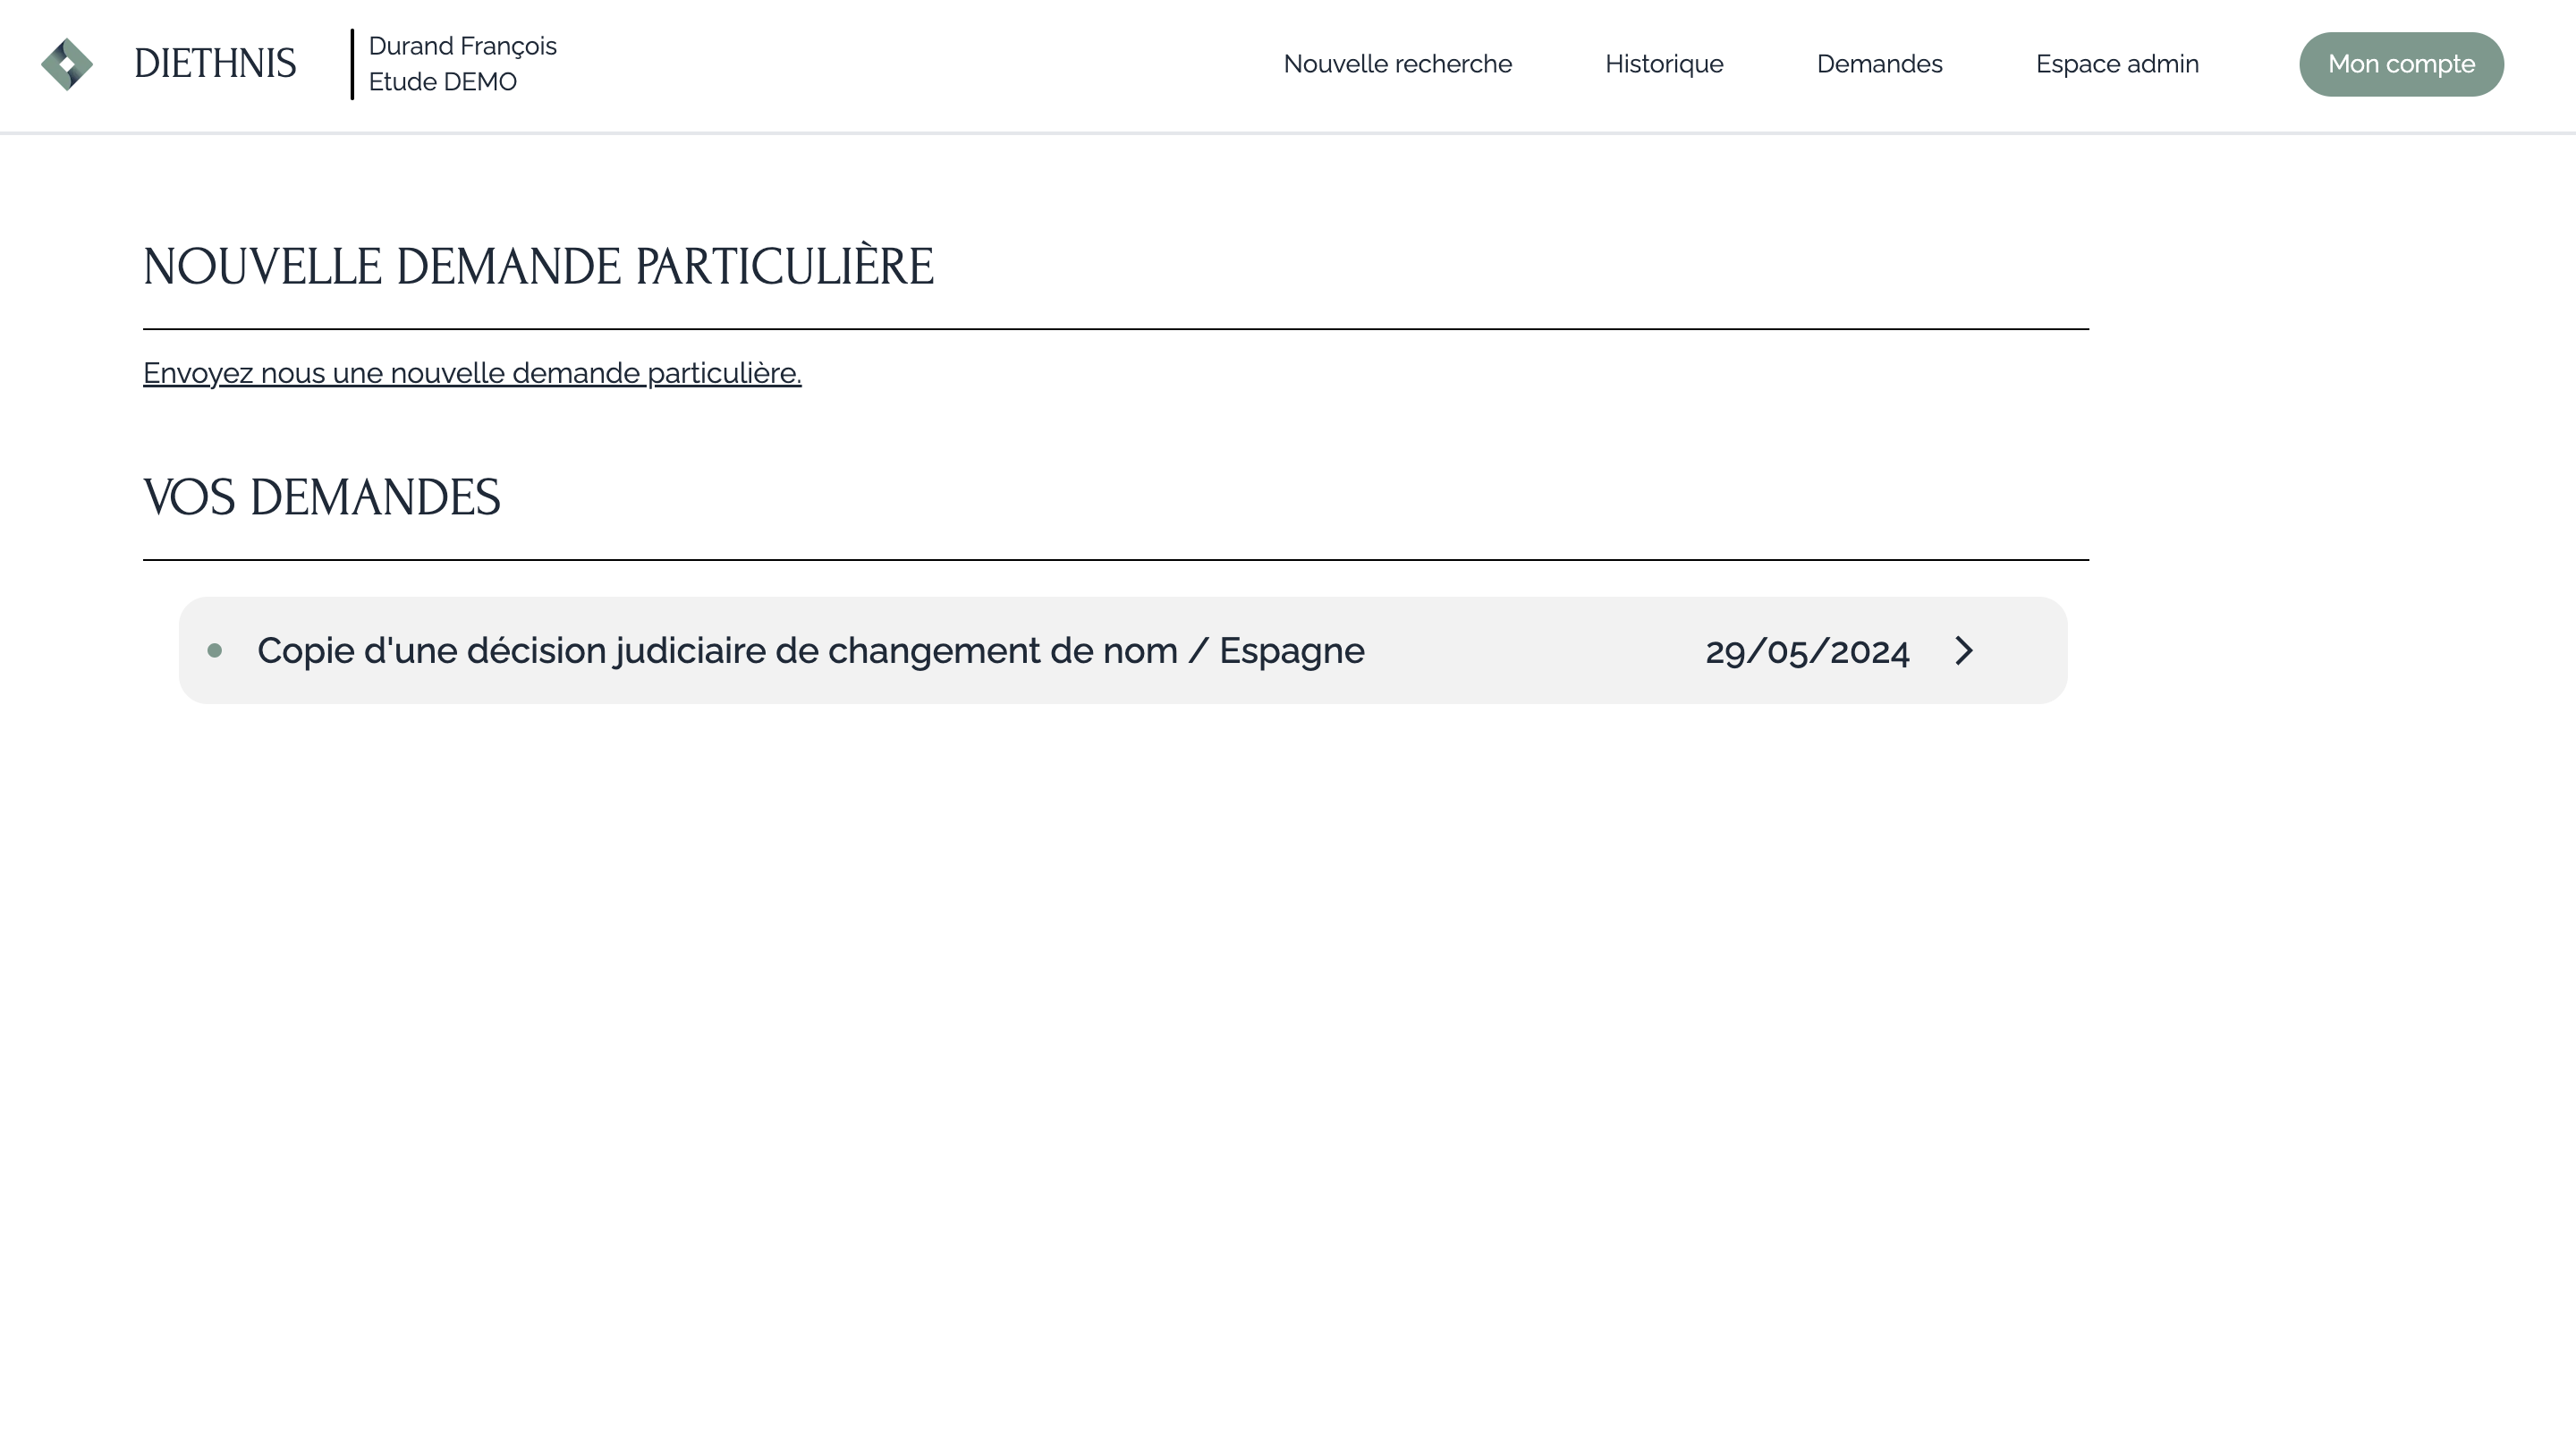Open the Demandes section
Image resolution: width=2576 pixels, height=1452 pixels.
1879,64
